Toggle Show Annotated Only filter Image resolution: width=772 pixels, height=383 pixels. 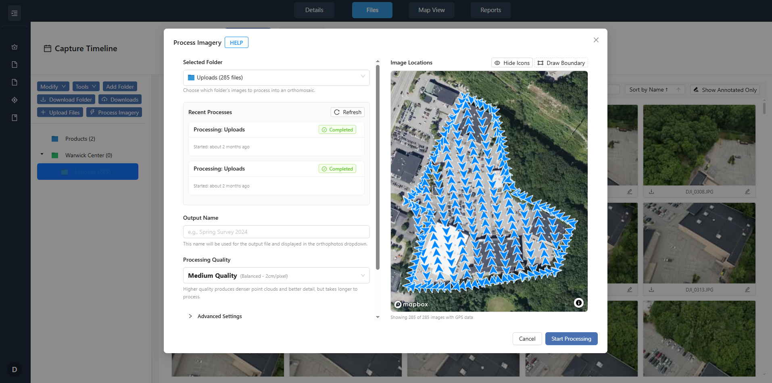pyautogui.click(x=725, y=90)
